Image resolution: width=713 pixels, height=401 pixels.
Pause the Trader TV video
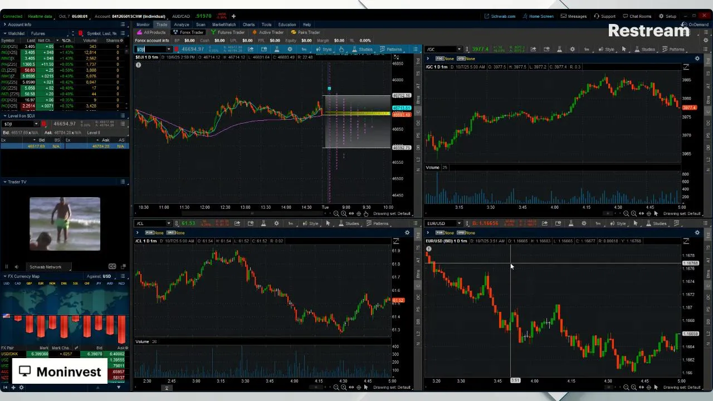7,267
